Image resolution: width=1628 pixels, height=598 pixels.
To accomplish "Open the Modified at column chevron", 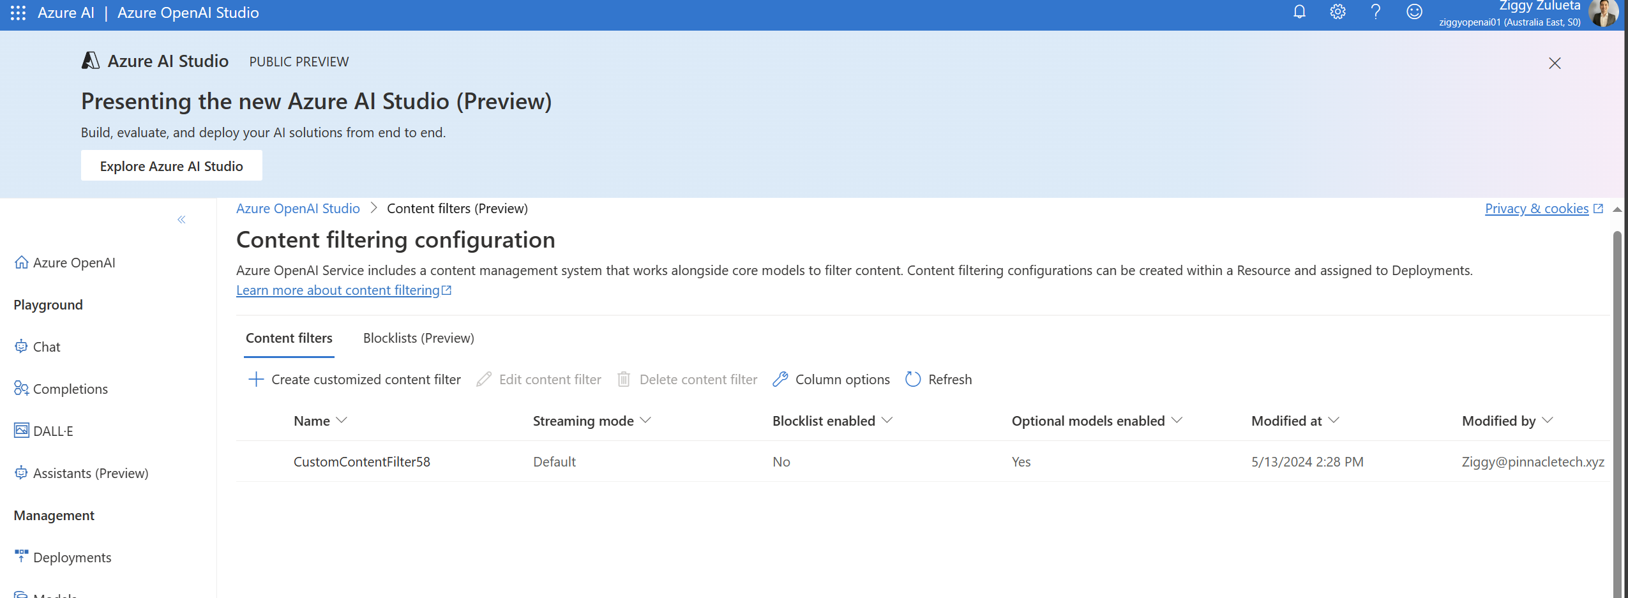I will pyautogui.click(x=1334, y=420).
